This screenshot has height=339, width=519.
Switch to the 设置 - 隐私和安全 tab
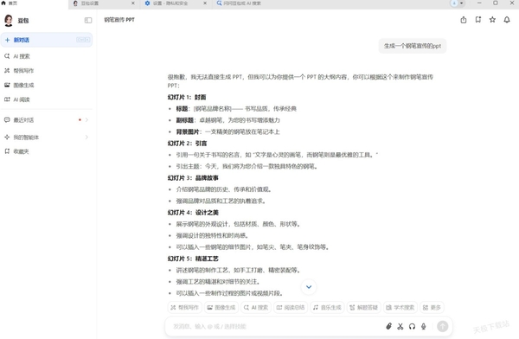tap(170, 3)
